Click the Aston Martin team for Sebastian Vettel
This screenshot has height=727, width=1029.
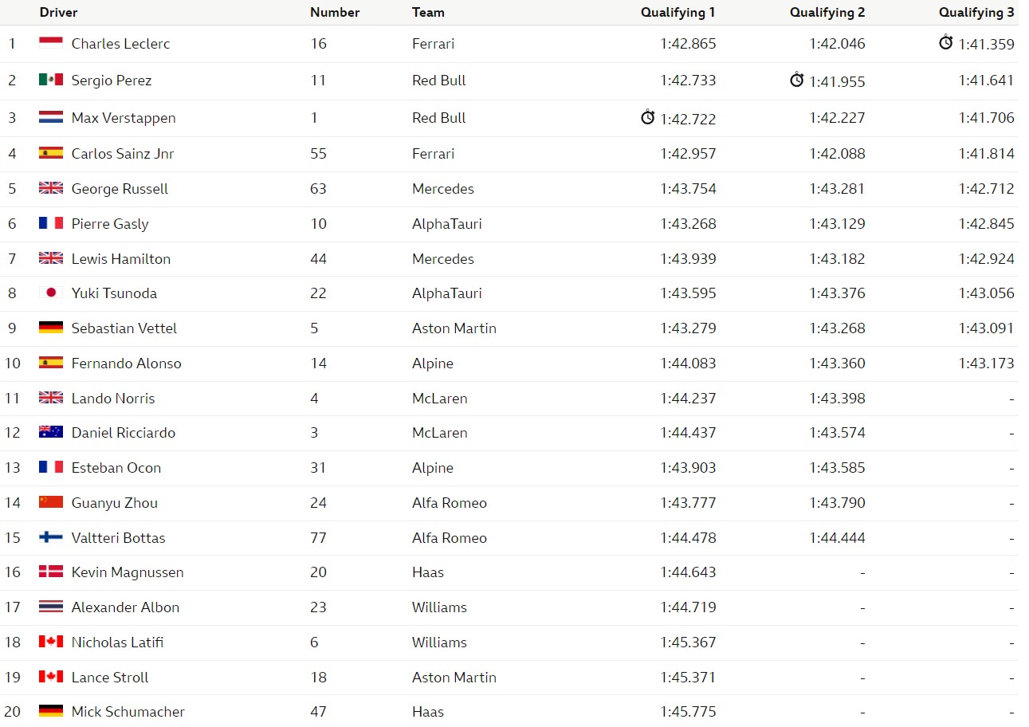click(x=454, y=328)
